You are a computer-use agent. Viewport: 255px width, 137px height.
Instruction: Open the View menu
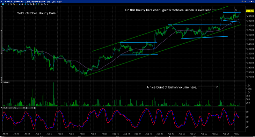[59, 2]
